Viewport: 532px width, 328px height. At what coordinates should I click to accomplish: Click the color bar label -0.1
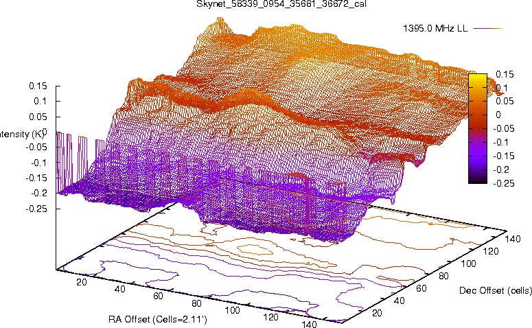point(503,143)
